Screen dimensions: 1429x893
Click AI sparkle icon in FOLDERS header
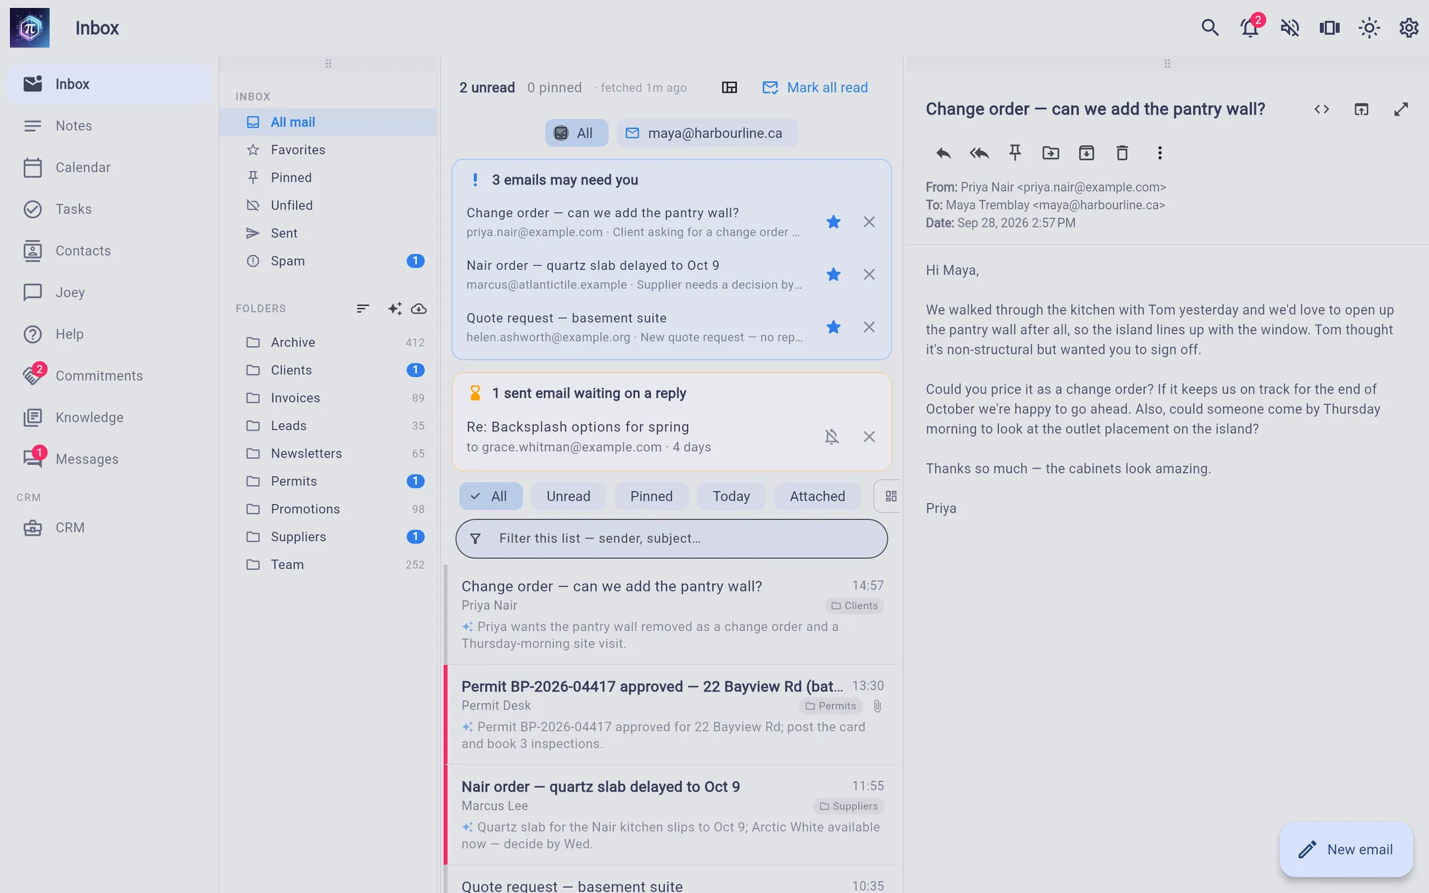395,309
